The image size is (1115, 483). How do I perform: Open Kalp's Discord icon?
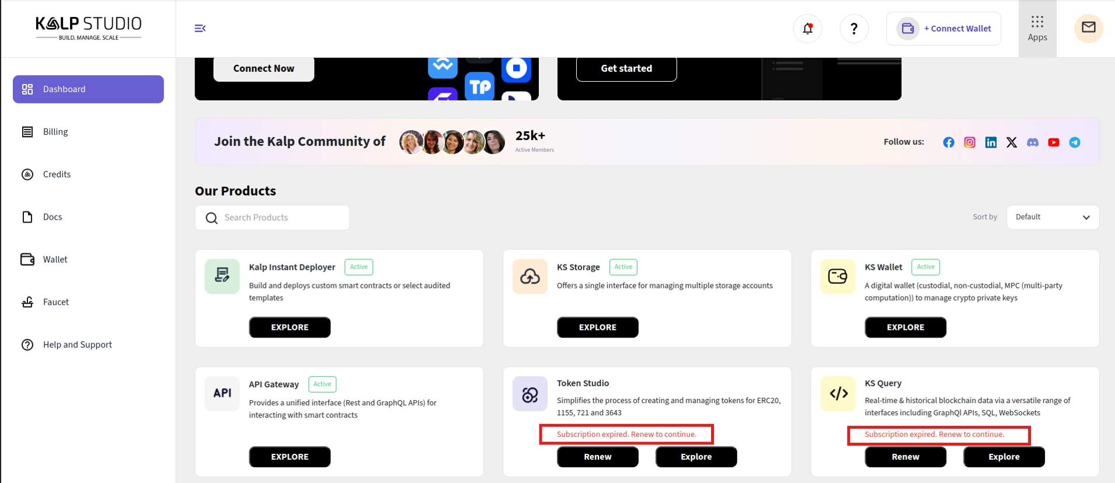(x=1033, y=143)
